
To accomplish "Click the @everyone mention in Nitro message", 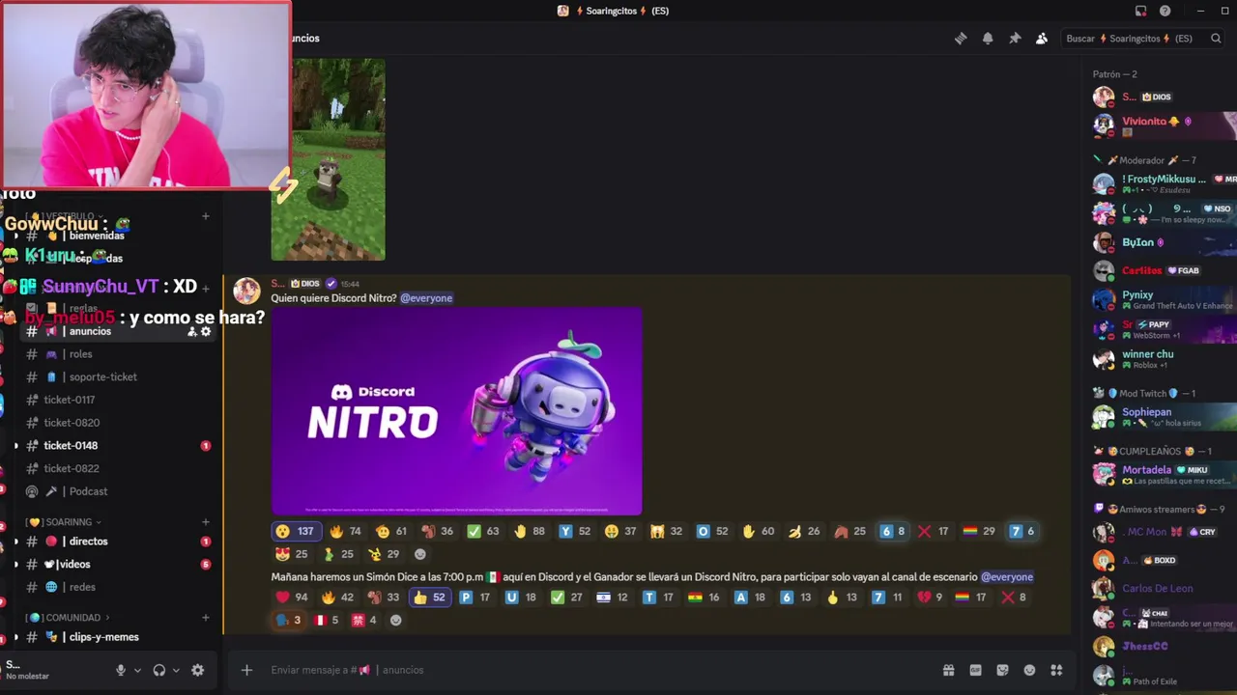I will tap(426, 298).
